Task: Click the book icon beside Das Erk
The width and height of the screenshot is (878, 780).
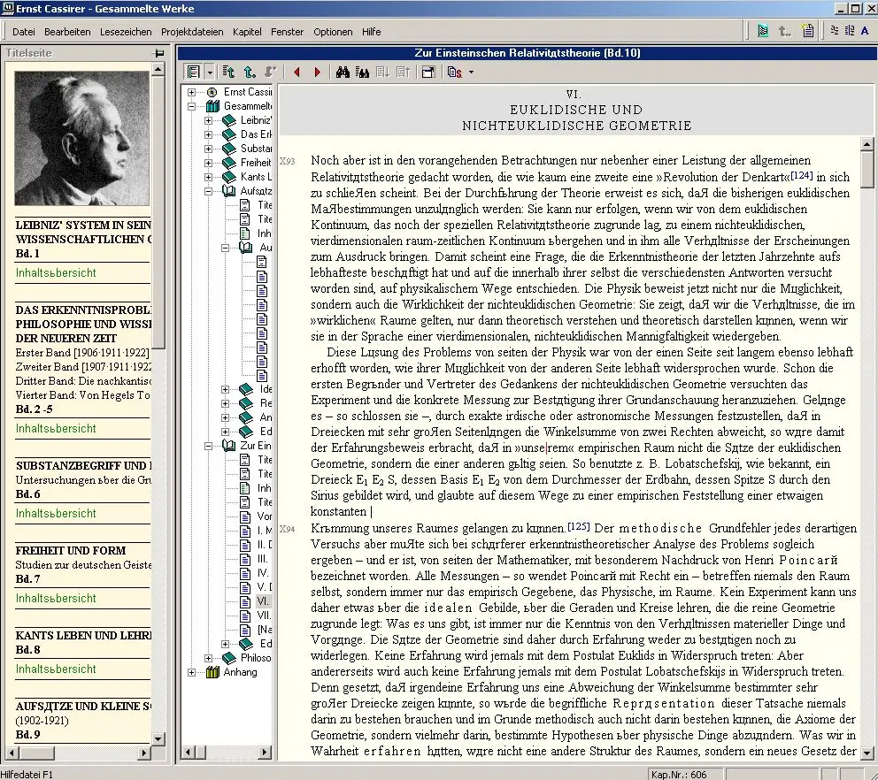Action: coord(228,134)
